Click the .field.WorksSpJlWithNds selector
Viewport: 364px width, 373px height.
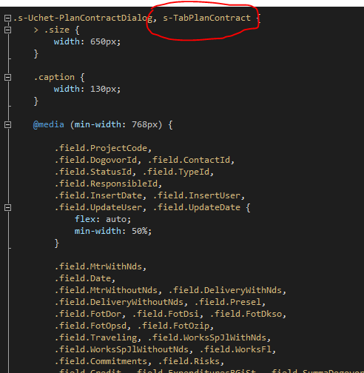pos(207,337)
